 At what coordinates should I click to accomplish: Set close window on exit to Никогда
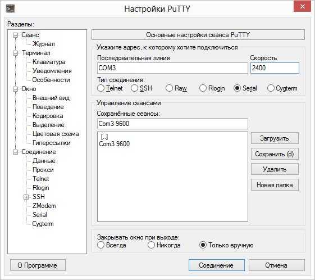coord(164,245)
